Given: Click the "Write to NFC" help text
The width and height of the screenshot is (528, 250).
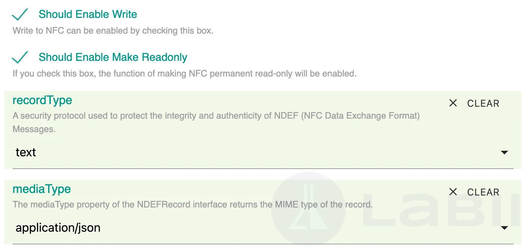Looking at the screenshot, I should point(113,31).
